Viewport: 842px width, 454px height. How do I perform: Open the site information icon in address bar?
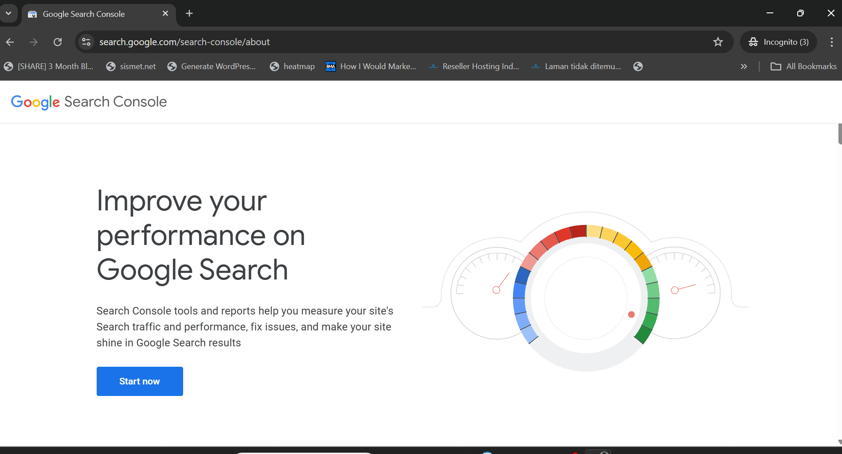pyautogui.click(x=86, y=42)
